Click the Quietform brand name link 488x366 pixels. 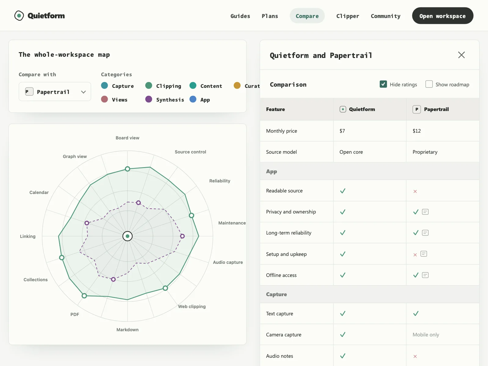[46, 16]
